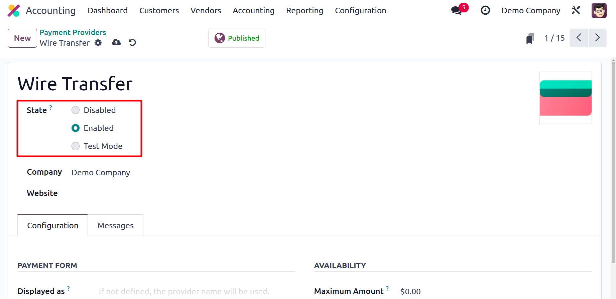Open the gear actions menu beside Wire Transfer
Screen dimensions: 616x299
pos(98,43)
